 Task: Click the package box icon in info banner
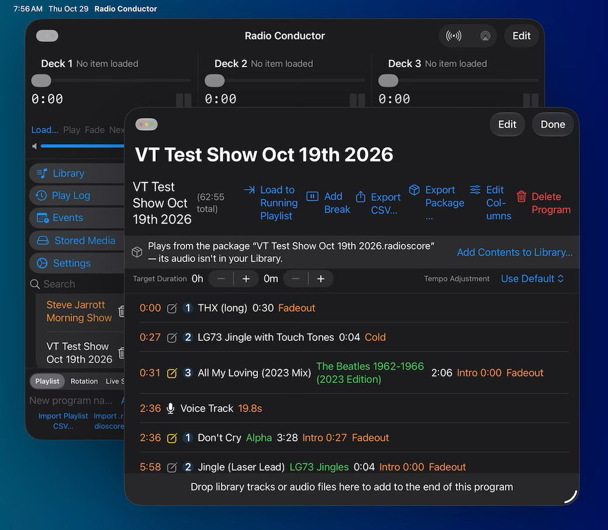pyautogui.click(x=137, y=252)
